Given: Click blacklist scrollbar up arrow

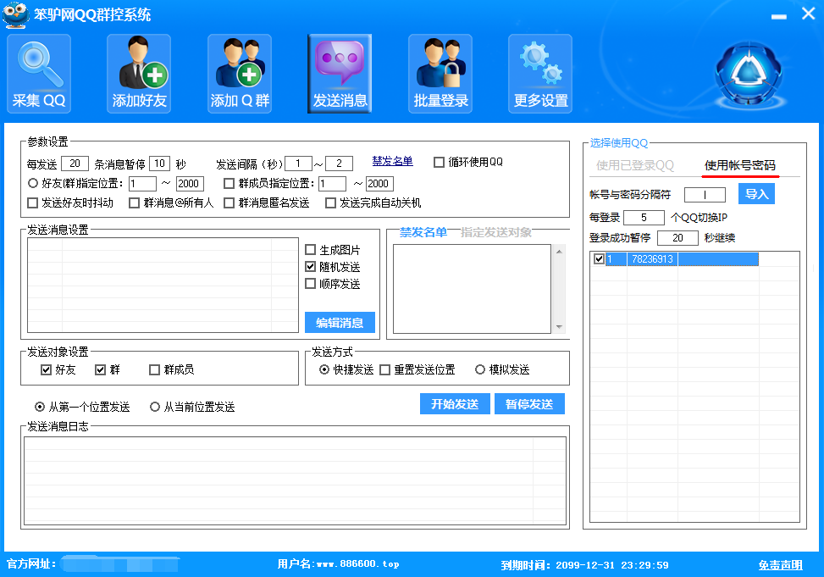Looking at the screenshot, I should (x=559, y=252).
